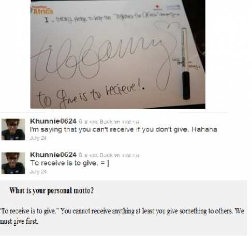Image resolution: width=252 pixels, height=236 pixels.
Task: Click the red cross emblem on the card
Action: tap(157, 7)
